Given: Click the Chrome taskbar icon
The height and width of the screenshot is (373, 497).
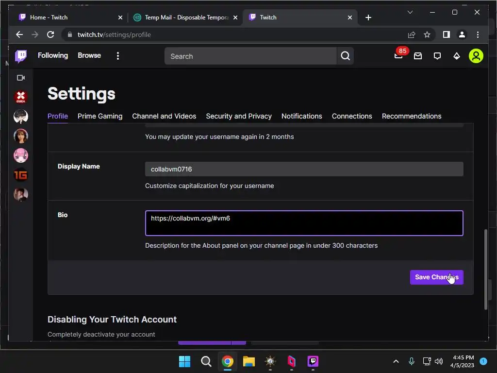Looking at the screenshot, I should [x=227, y=361].
